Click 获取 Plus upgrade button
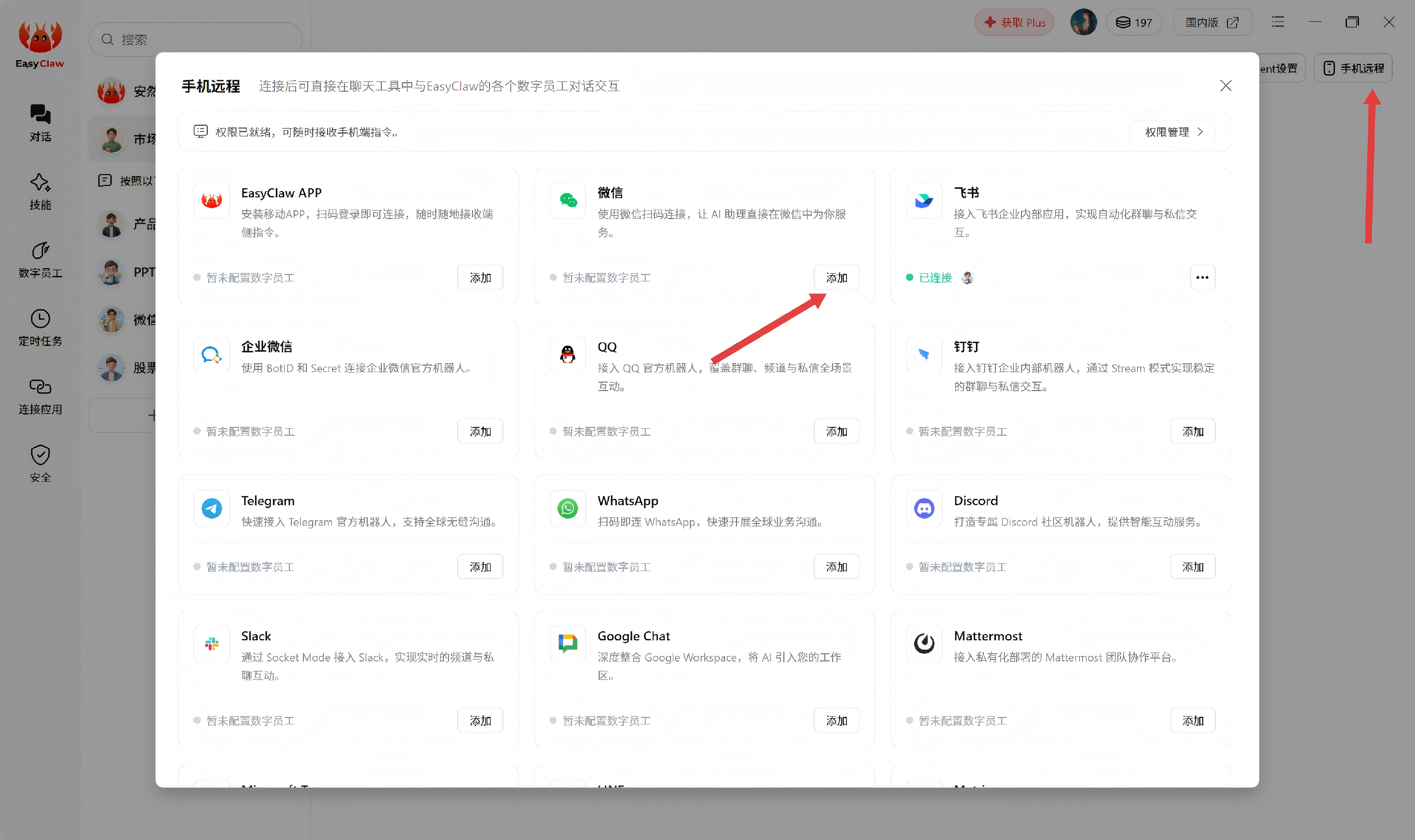 (x=1014, y=23)
